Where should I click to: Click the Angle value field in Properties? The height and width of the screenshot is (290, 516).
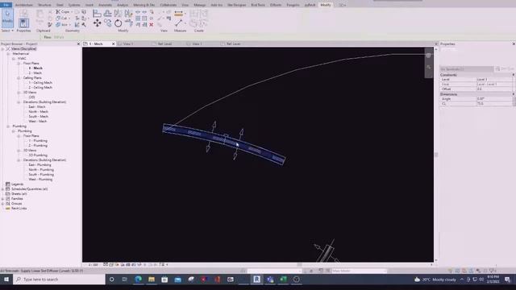(x=494, y=98)
